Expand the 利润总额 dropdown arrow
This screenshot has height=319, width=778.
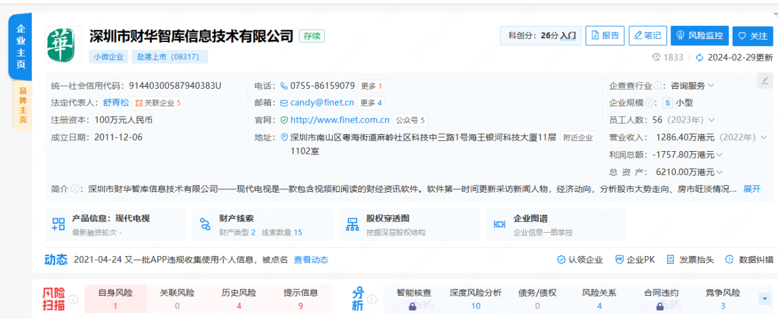pyautogui.click(x=720, y=155)
